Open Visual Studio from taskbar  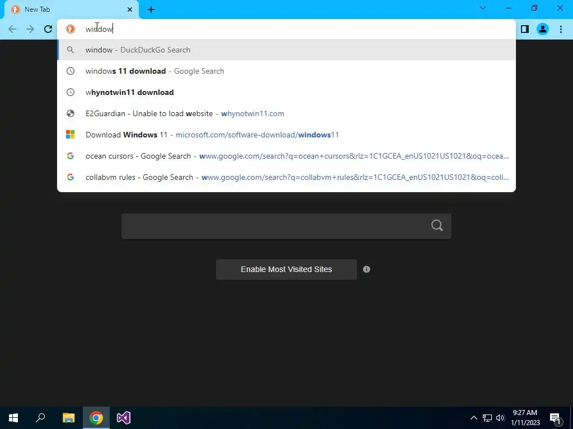[x=124, y=418]
